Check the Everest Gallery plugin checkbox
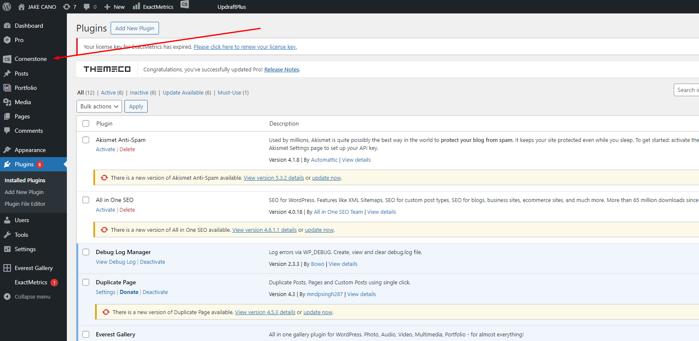The width and height of the screenshot is (699, 341). coord(86,334)
